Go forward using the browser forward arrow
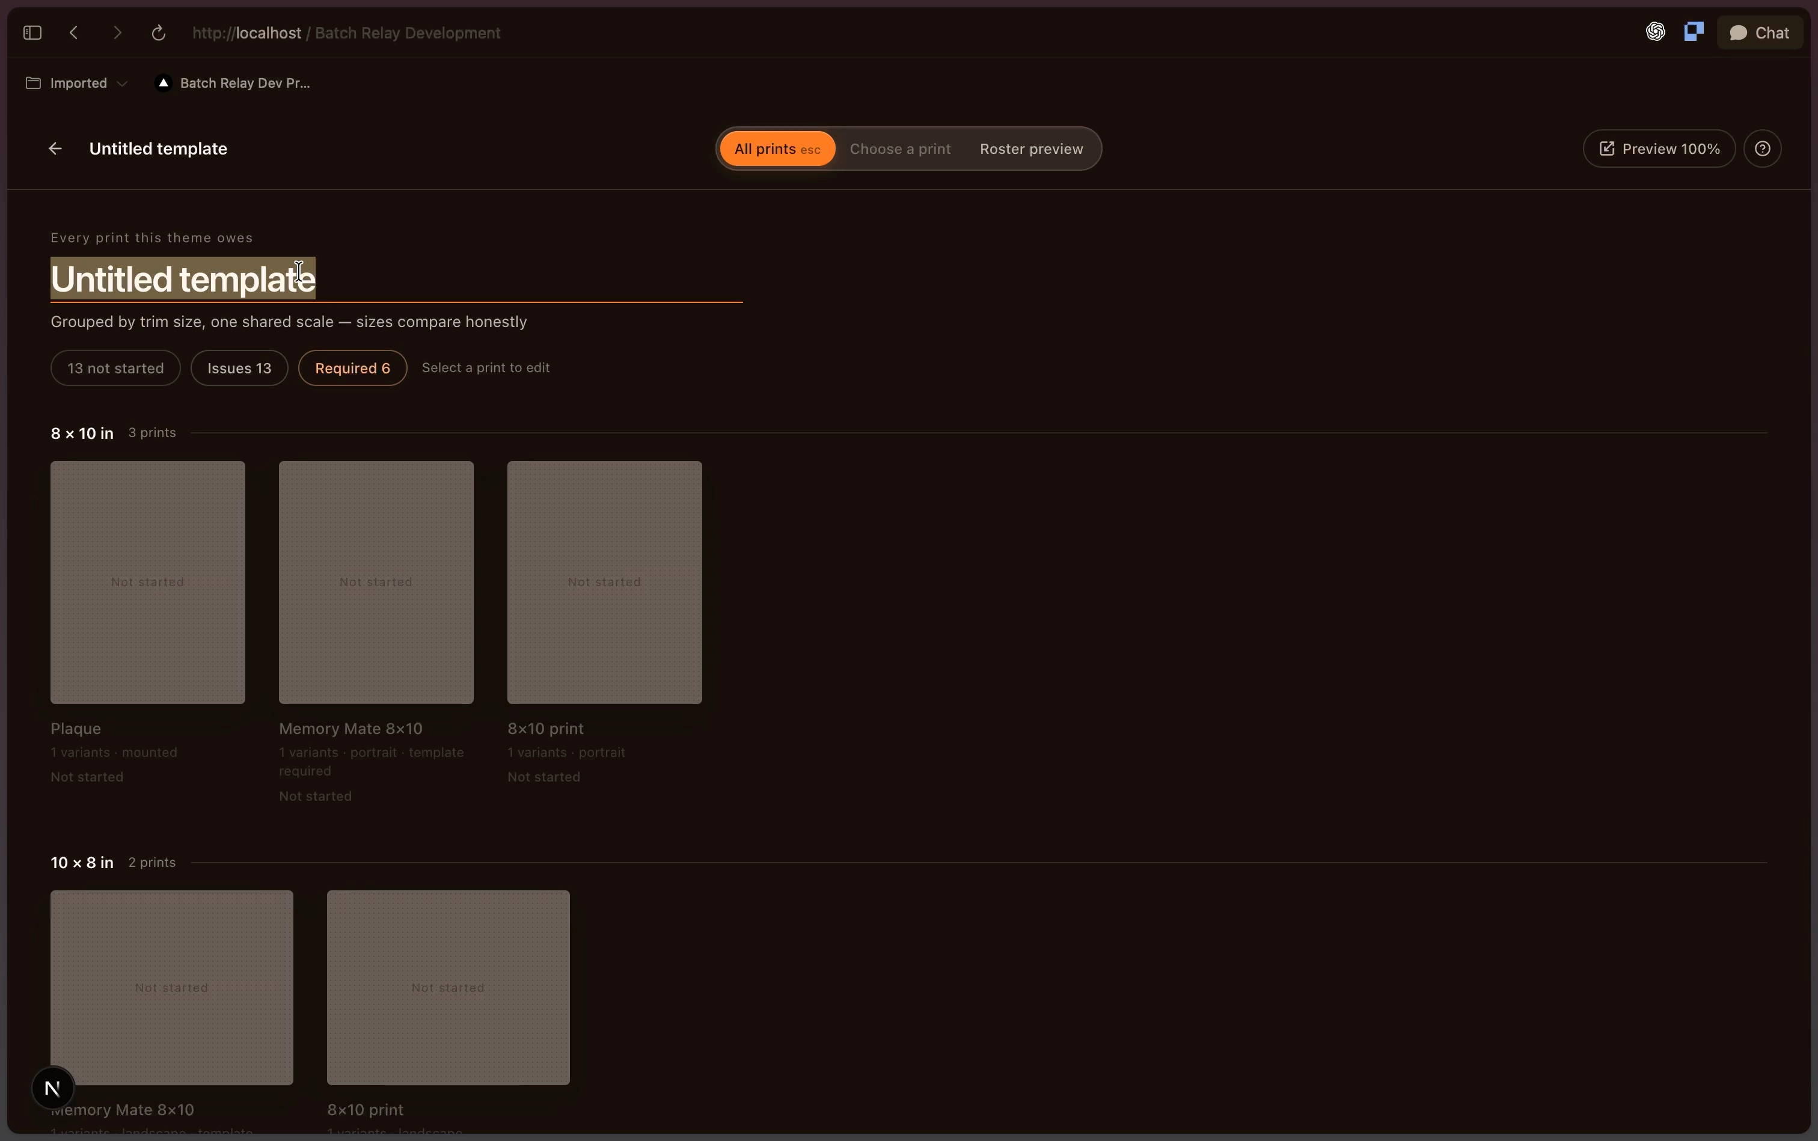This screenshot has height=1141, width=1818. click(117, 32)
